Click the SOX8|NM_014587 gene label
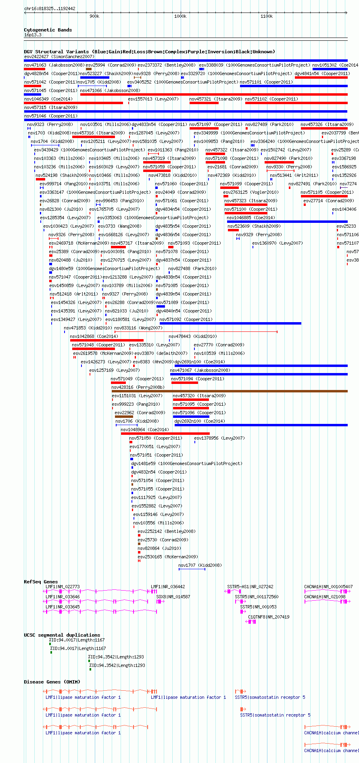Screen dimensions: 359x763 (173, 597)
